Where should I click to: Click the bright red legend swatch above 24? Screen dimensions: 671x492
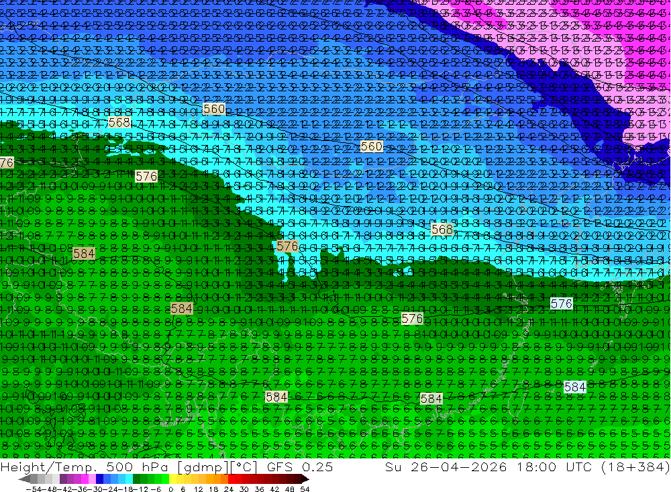pos(231,479)
